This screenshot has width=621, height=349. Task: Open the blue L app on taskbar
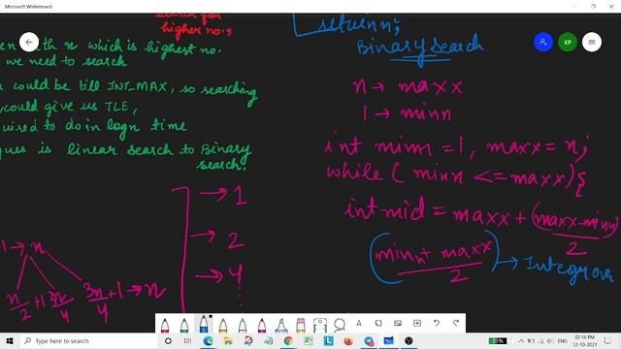(x=328, y=340)
